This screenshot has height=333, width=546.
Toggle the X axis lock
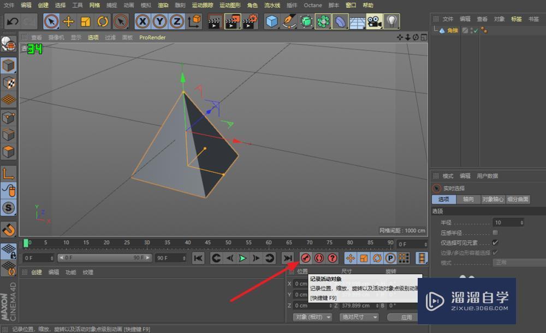tap(143, 22)
